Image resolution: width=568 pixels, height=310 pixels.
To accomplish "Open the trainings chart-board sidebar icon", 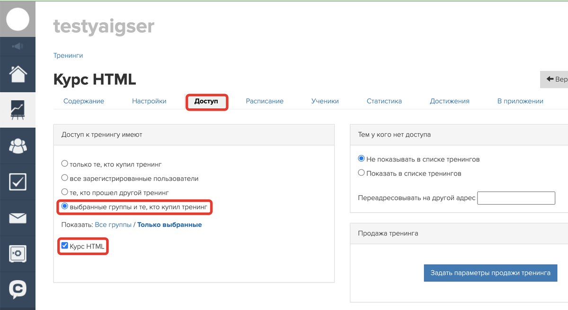I will coord(18,110).
